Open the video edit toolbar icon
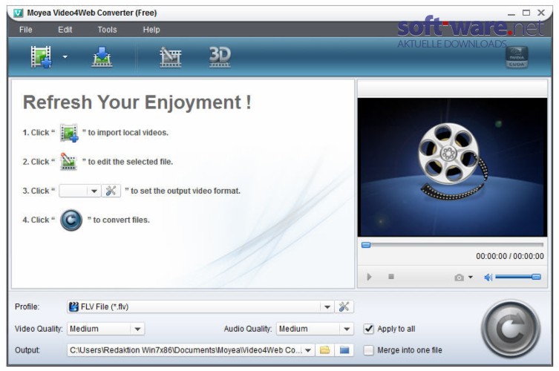 coord(171,57)
